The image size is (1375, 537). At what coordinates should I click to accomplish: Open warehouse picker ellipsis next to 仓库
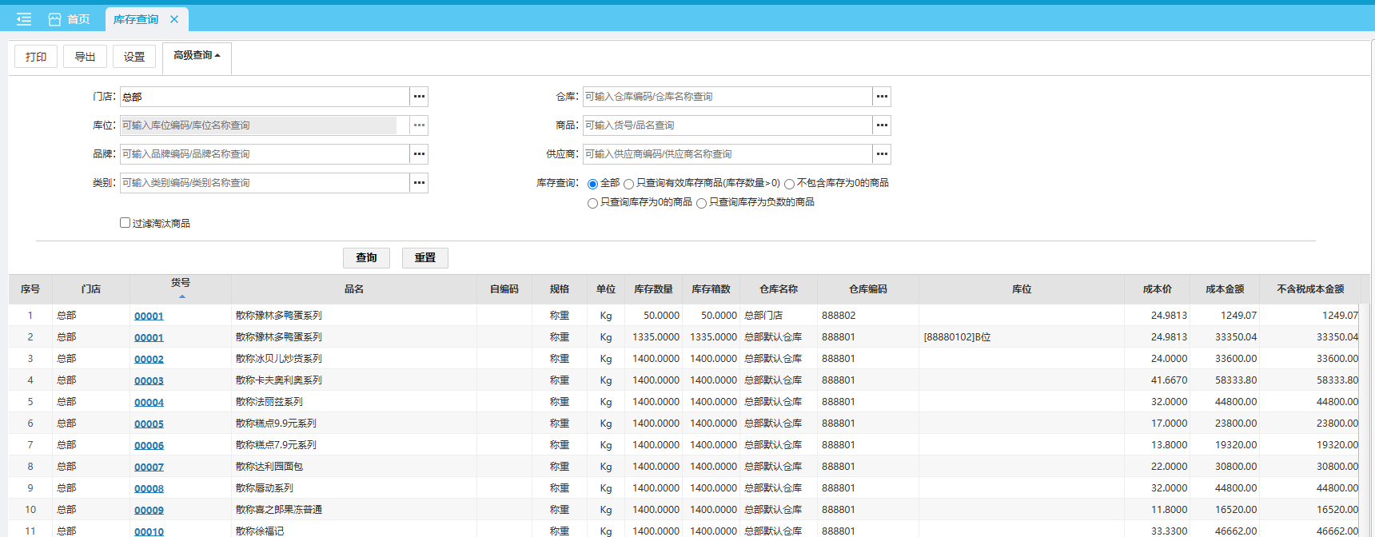[882, 97]
